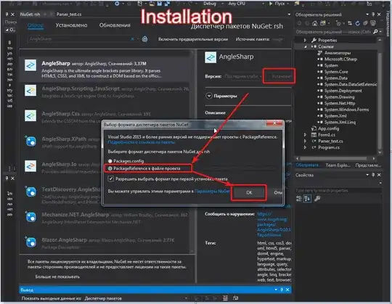Click the NuGet search settings gear icon
This screenshot has height=304, width=392.
pyautogui.click(x=144, y=39)
